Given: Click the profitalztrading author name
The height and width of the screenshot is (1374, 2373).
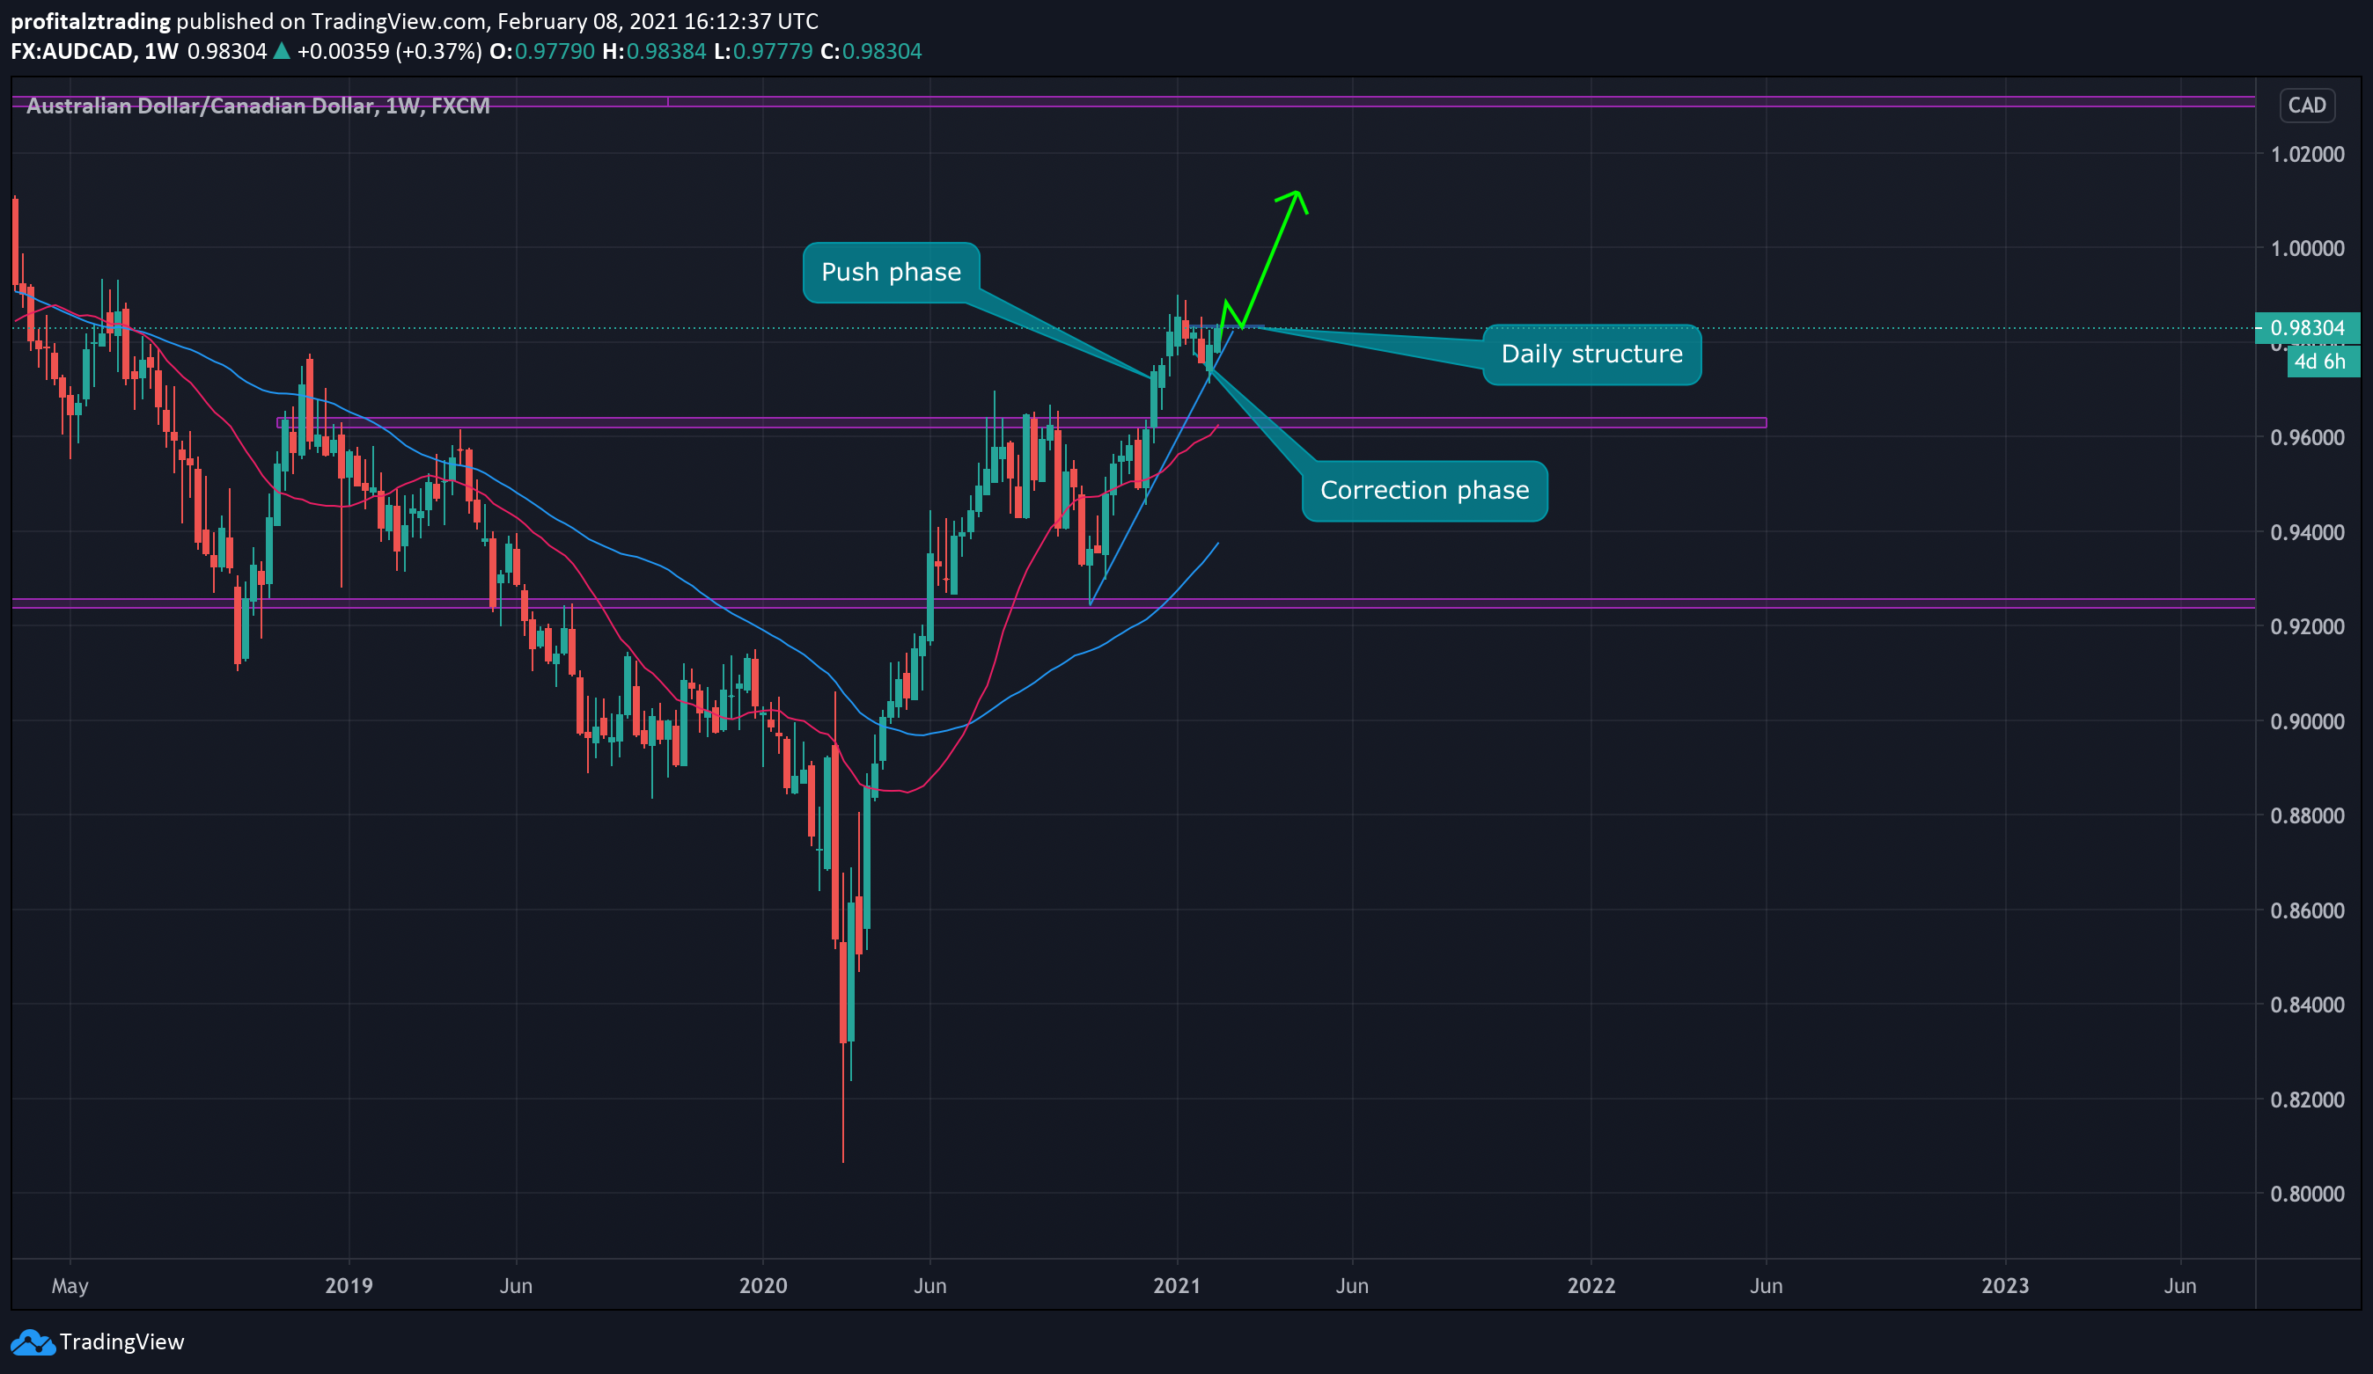Looking at the screenshot, I should (91, 21).
